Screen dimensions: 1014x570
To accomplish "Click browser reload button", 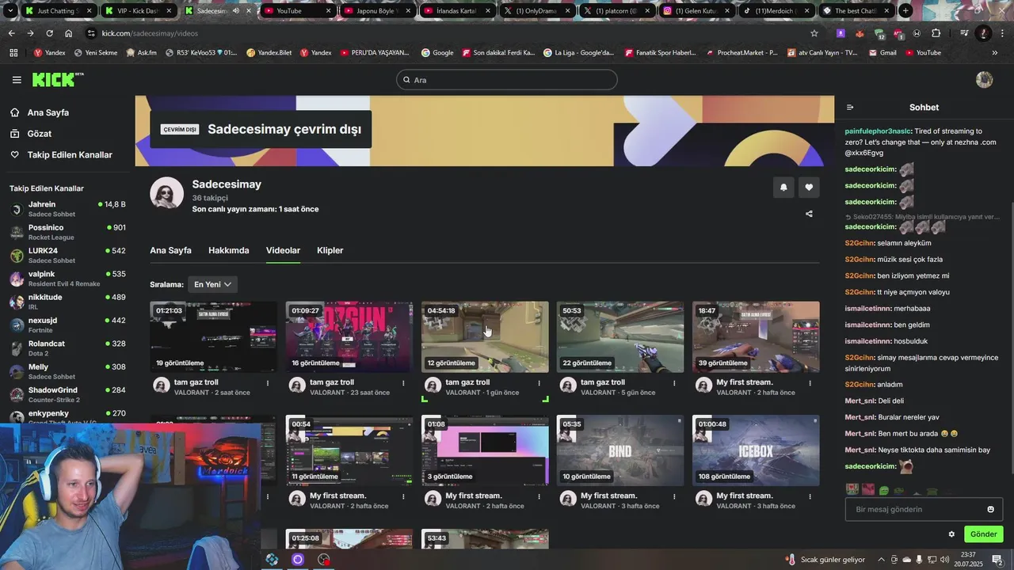I will tap(49, 33).
